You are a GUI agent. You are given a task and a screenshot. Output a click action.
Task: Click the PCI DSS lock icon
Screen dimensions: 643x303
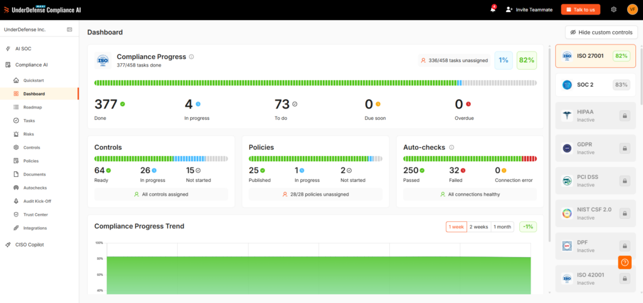click(x=625, y=181)
